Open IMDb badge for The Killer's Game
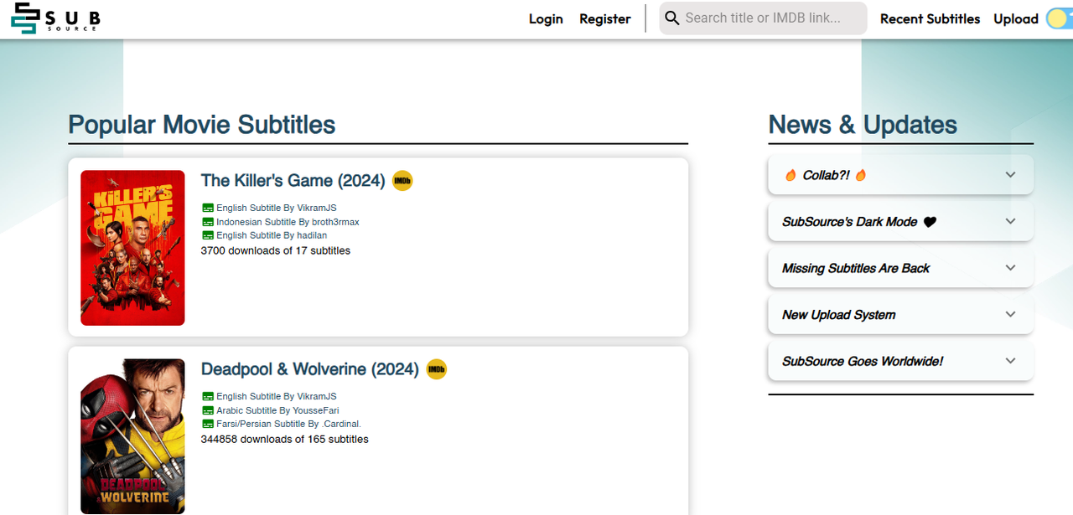This screenshot has width=1073, height=515. tap(402, 180)
